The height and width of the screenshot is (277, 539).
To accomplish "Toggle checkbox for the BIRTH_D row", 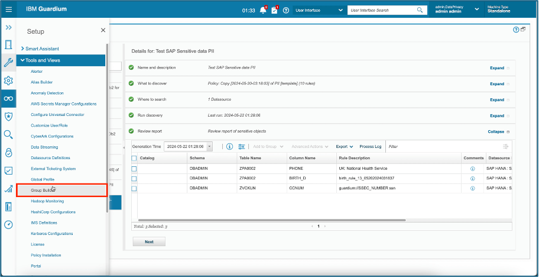I will (x=134, y=179).
